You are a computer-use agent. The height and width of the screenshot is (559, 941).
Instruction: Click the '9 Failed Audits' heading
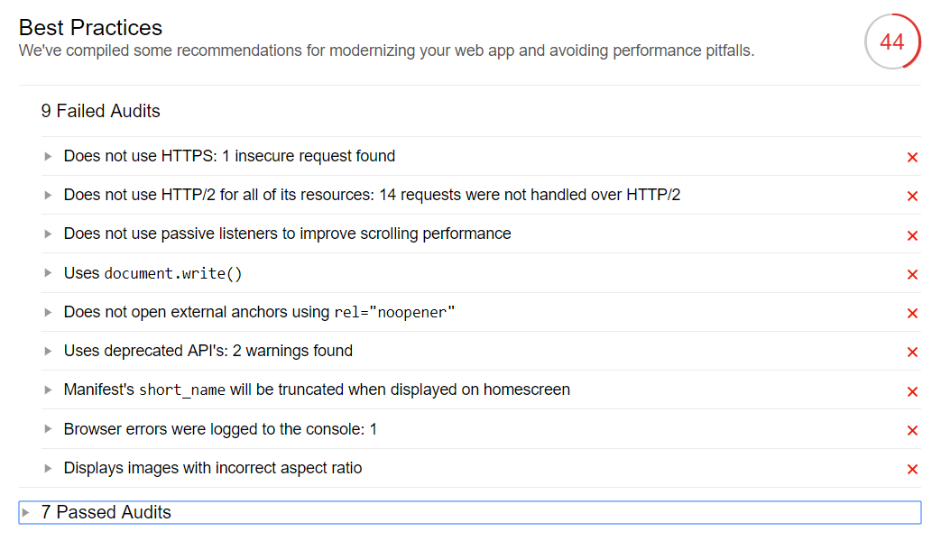point(100,111)
